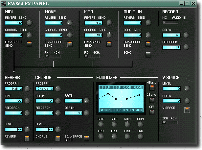
Task: Click the MOD Reverb Send value 167
Action: 94,23
